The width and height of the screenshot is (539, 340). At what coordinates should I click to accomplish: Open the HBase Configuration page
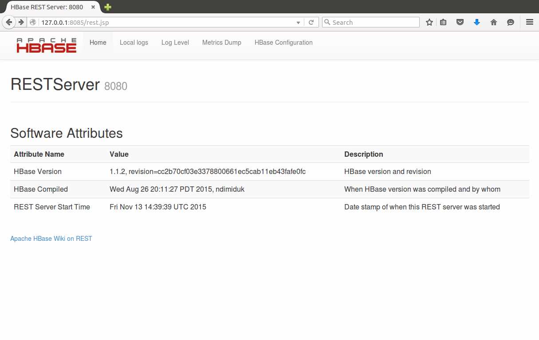tap(283, 42)
